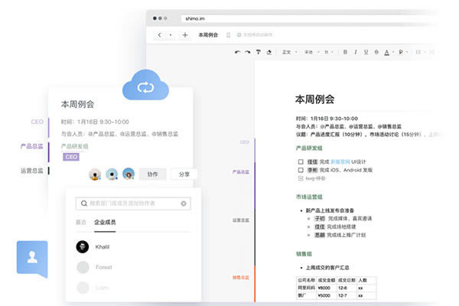Apply underline formatting
The height and width of the screenshot is (306, 459).
click(x=366, y=52)
